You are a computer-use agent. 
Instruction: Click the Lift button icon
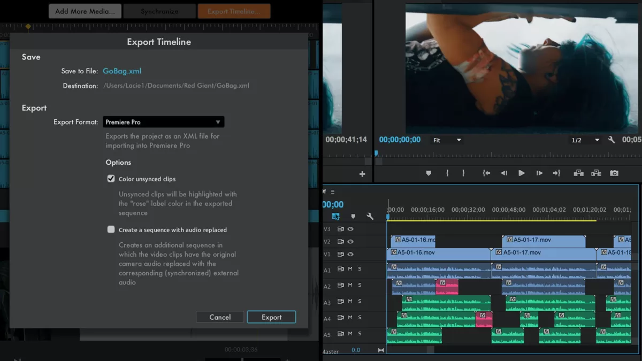pos(578,173)
